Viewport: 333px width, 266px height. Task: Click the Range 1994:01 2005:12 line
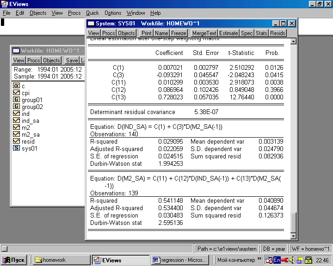click(x=48, y=69)
